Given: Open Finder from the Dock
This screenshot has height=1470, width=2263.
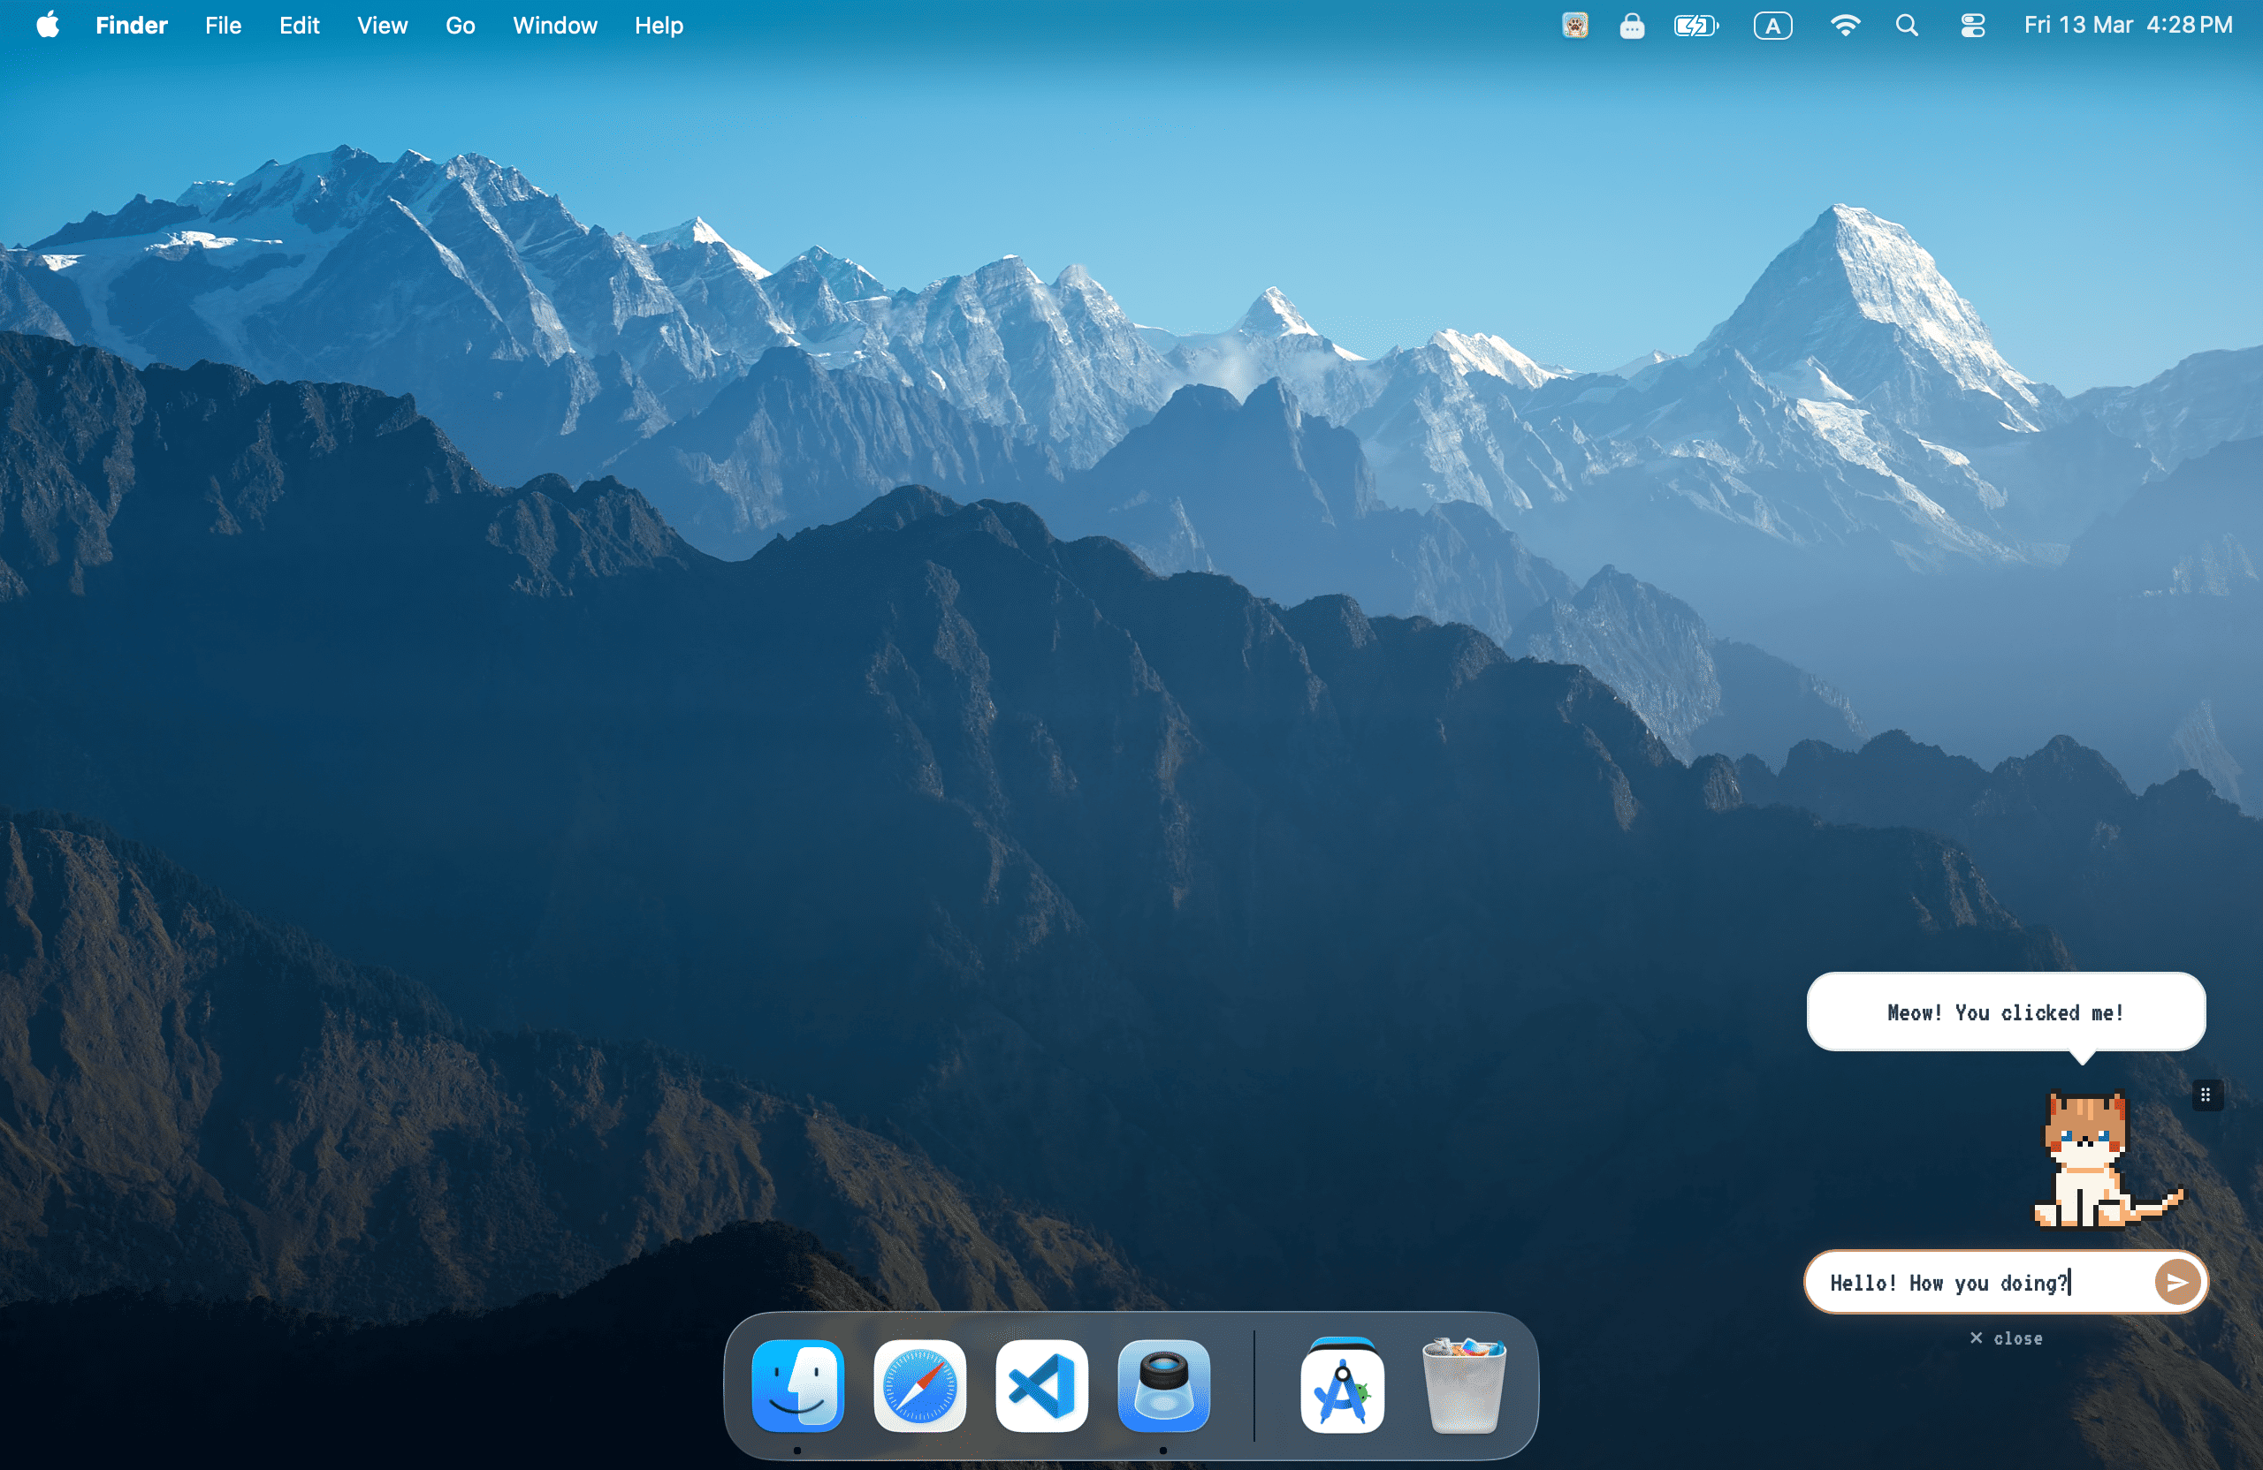Looking at the screenshot, I should [797, 1385].
